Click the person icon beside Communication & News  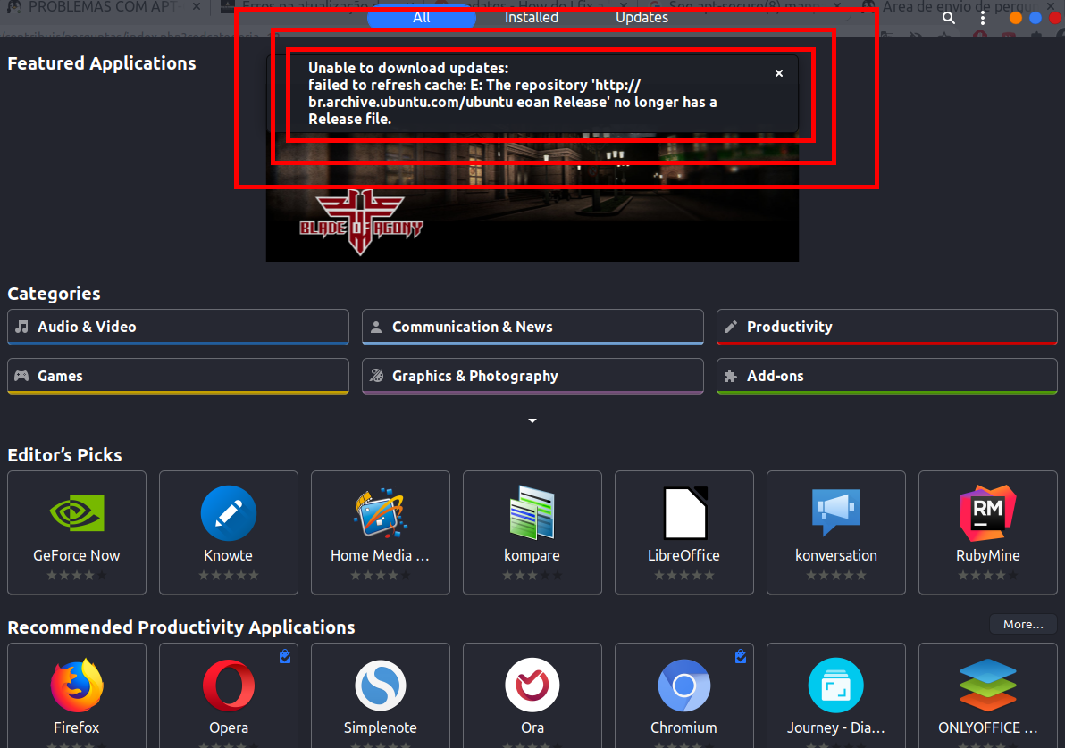click(x=376, y=328)
